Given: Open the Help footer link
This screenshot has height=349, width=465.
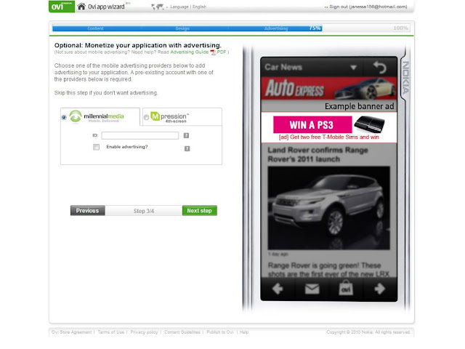Looking at the screenshot, I should point(244,332).
